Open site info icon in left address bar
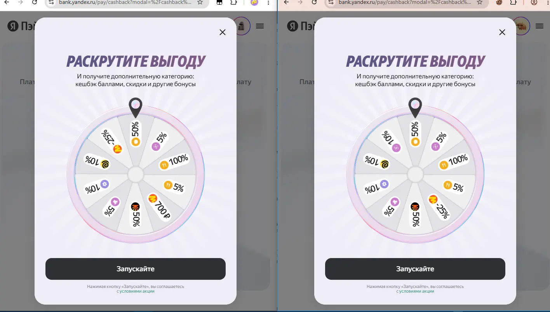The width and height of the screenshot is (550, 312). click(x=52, y=2)
